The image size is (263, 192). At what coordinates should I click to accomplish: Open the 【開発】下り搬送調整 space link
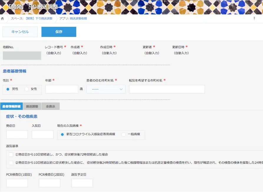pos(39,19)
